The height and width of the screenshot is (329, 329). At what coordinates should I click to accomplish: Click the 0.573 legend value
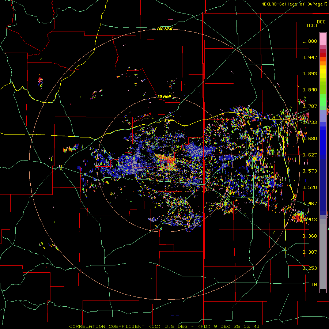pos(310,171)
